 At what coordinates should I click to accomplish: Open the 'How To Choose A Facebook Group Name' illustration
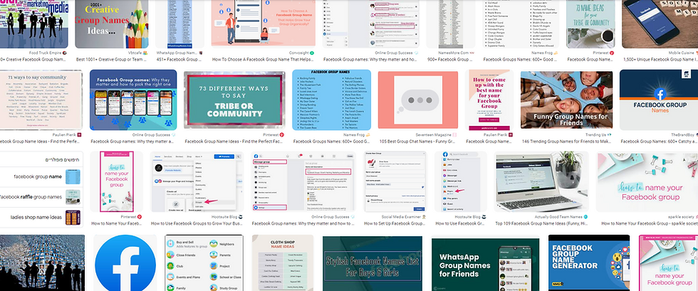point(264,23)
